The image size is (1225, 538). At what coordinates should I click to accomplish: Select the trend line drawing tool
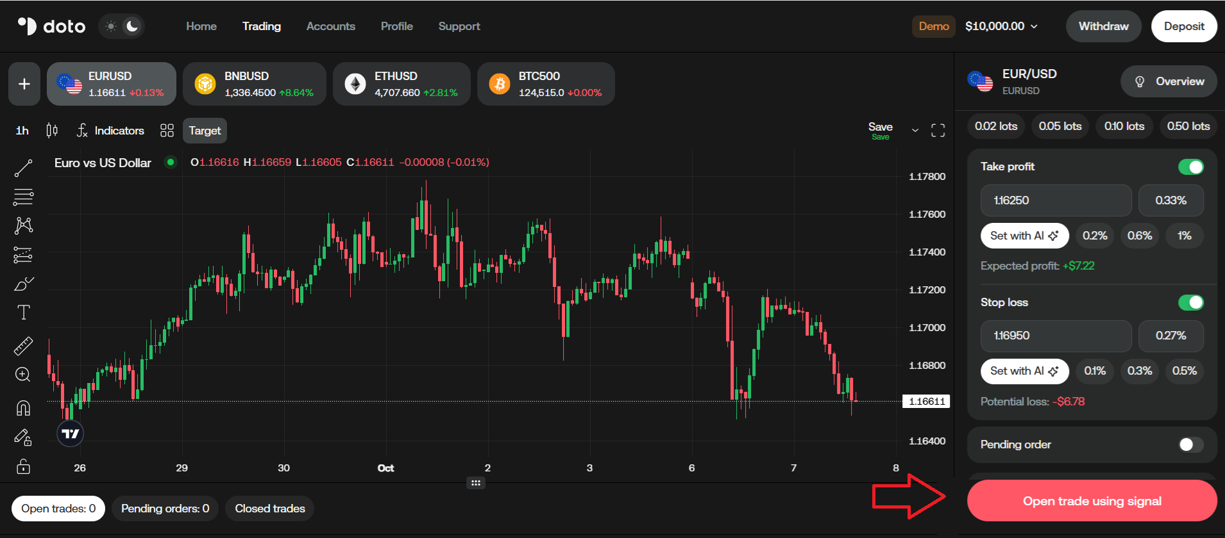[23, 168]
